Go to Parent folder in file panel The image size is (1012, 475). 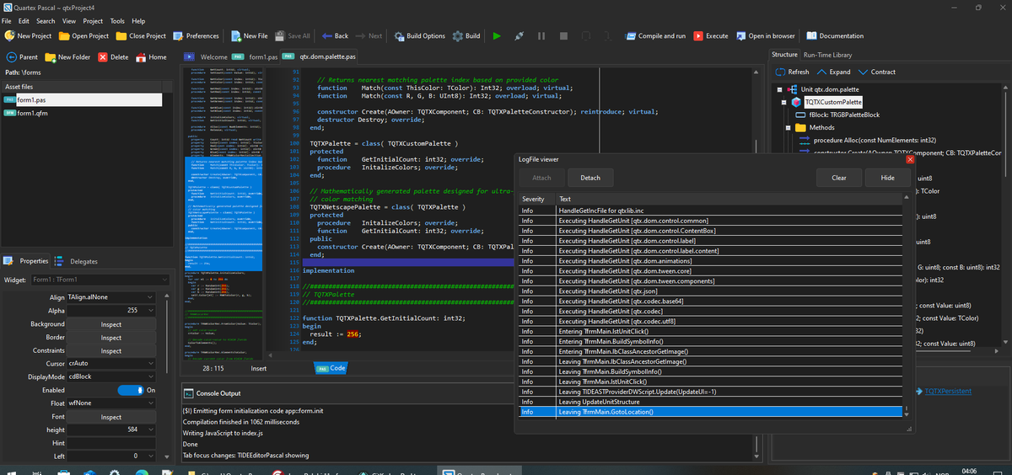pyautogui.click(x=23, y=57)
